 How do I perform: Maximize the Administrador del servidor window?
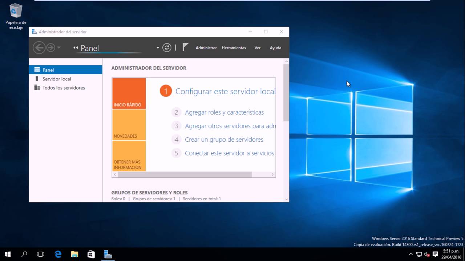click(x=266, y=32)
